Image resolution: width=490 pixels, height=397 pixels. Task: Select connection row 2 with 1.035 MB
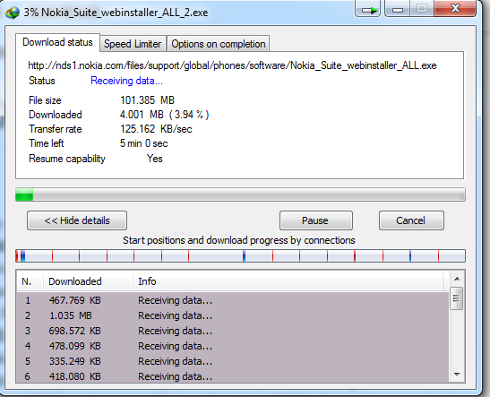233,315
